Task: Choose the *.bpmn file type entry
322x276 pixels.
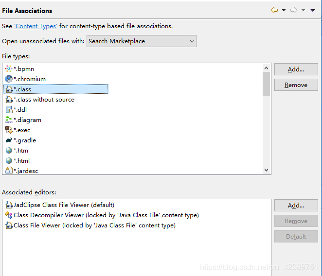Action: click(24, 69)
